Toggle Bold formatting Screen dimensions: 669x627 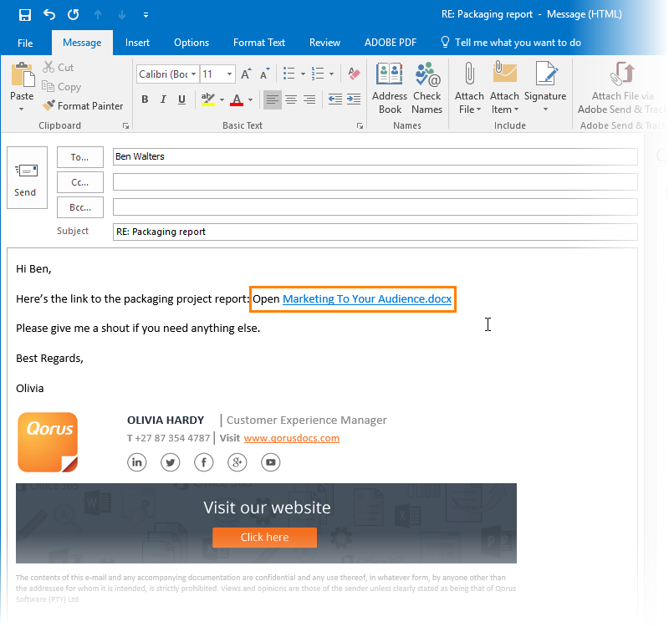pyautogui.click(x=145, y=99)
